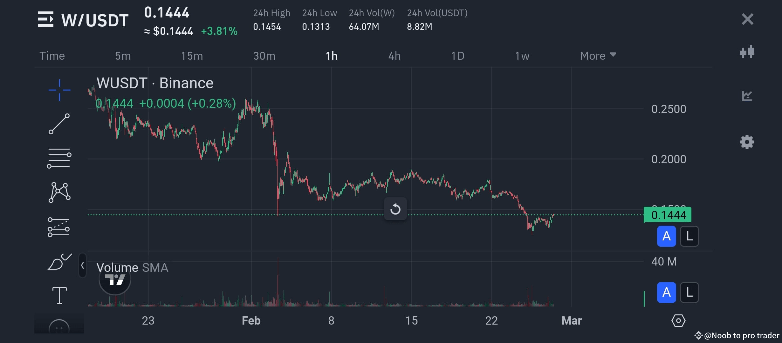Tap the refresh icon on the chart
The image size is (782, 343).
click(x=395, y=209)
